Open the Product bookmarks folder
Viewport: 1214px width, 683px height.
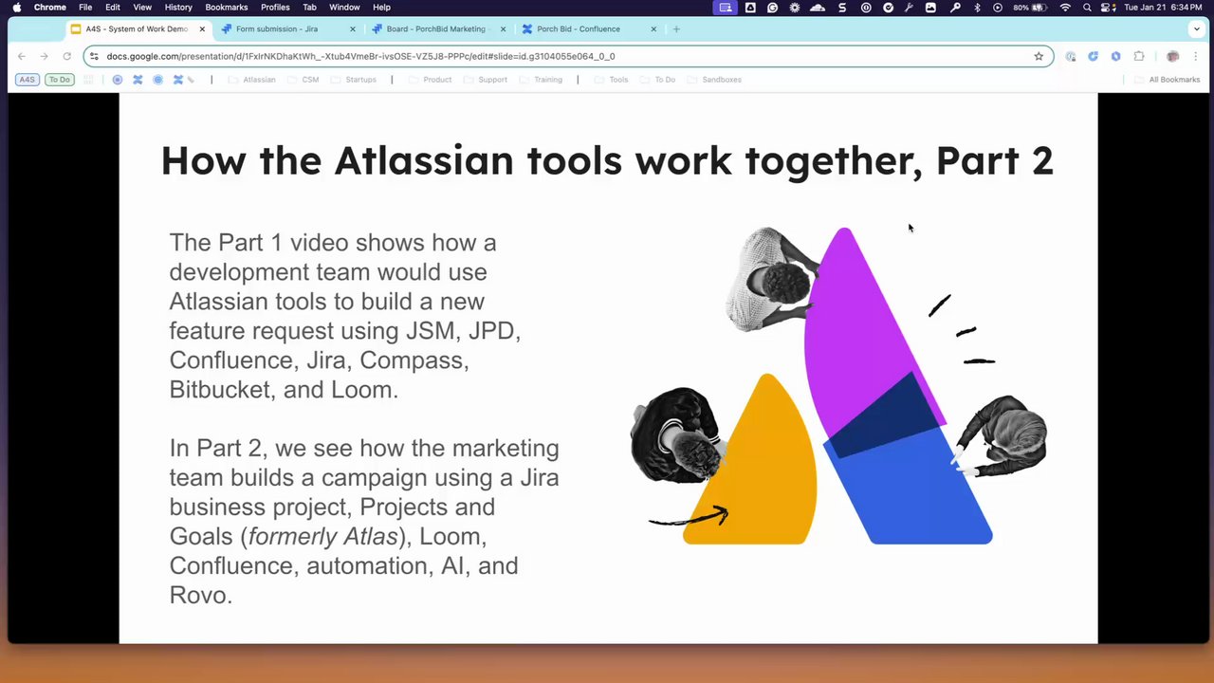click(430, 80)
